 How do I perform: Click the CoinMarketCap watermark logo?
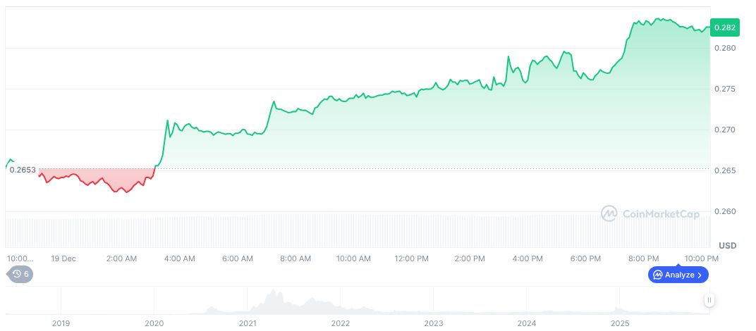click(650, 213)
